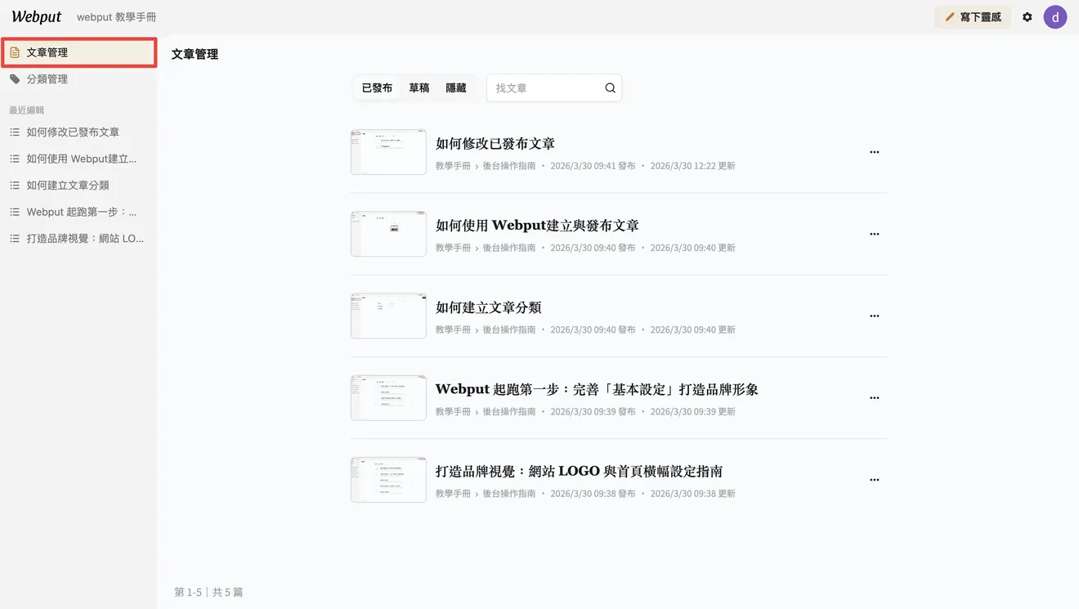Switch to the 已發布 tab
This screenshot has width=1079, height=609.
point(377,88)
